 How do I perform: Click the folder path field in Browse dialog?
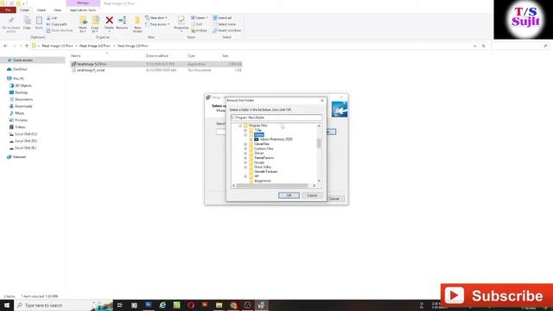[x=276, y=117]
